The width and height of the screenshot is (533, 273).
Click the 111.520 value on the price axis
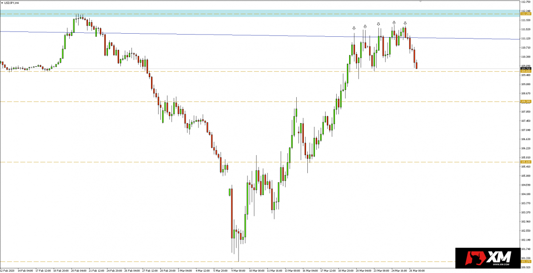pyautogui.click(x=526, y=29)
